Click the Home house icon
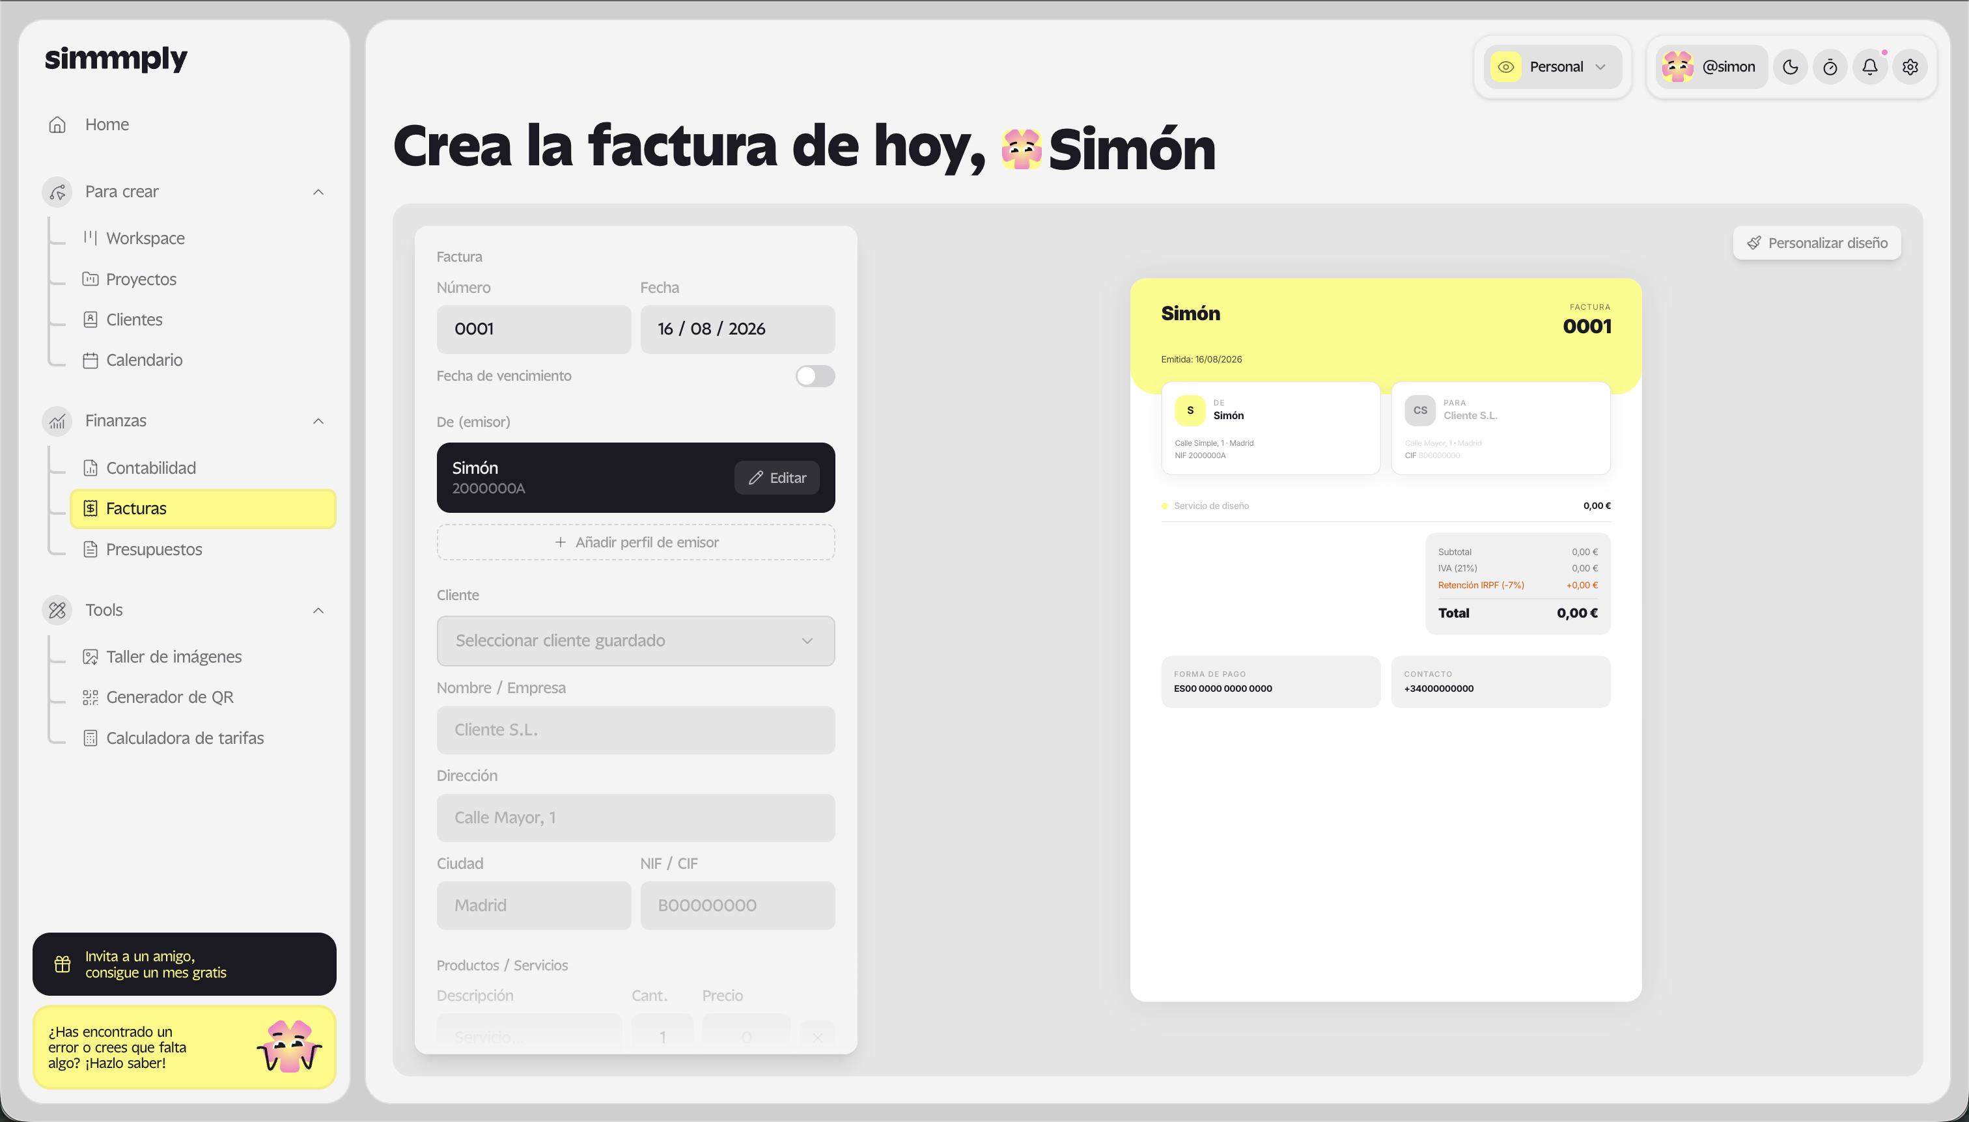 pyautogui.click(x=57, y=125)
